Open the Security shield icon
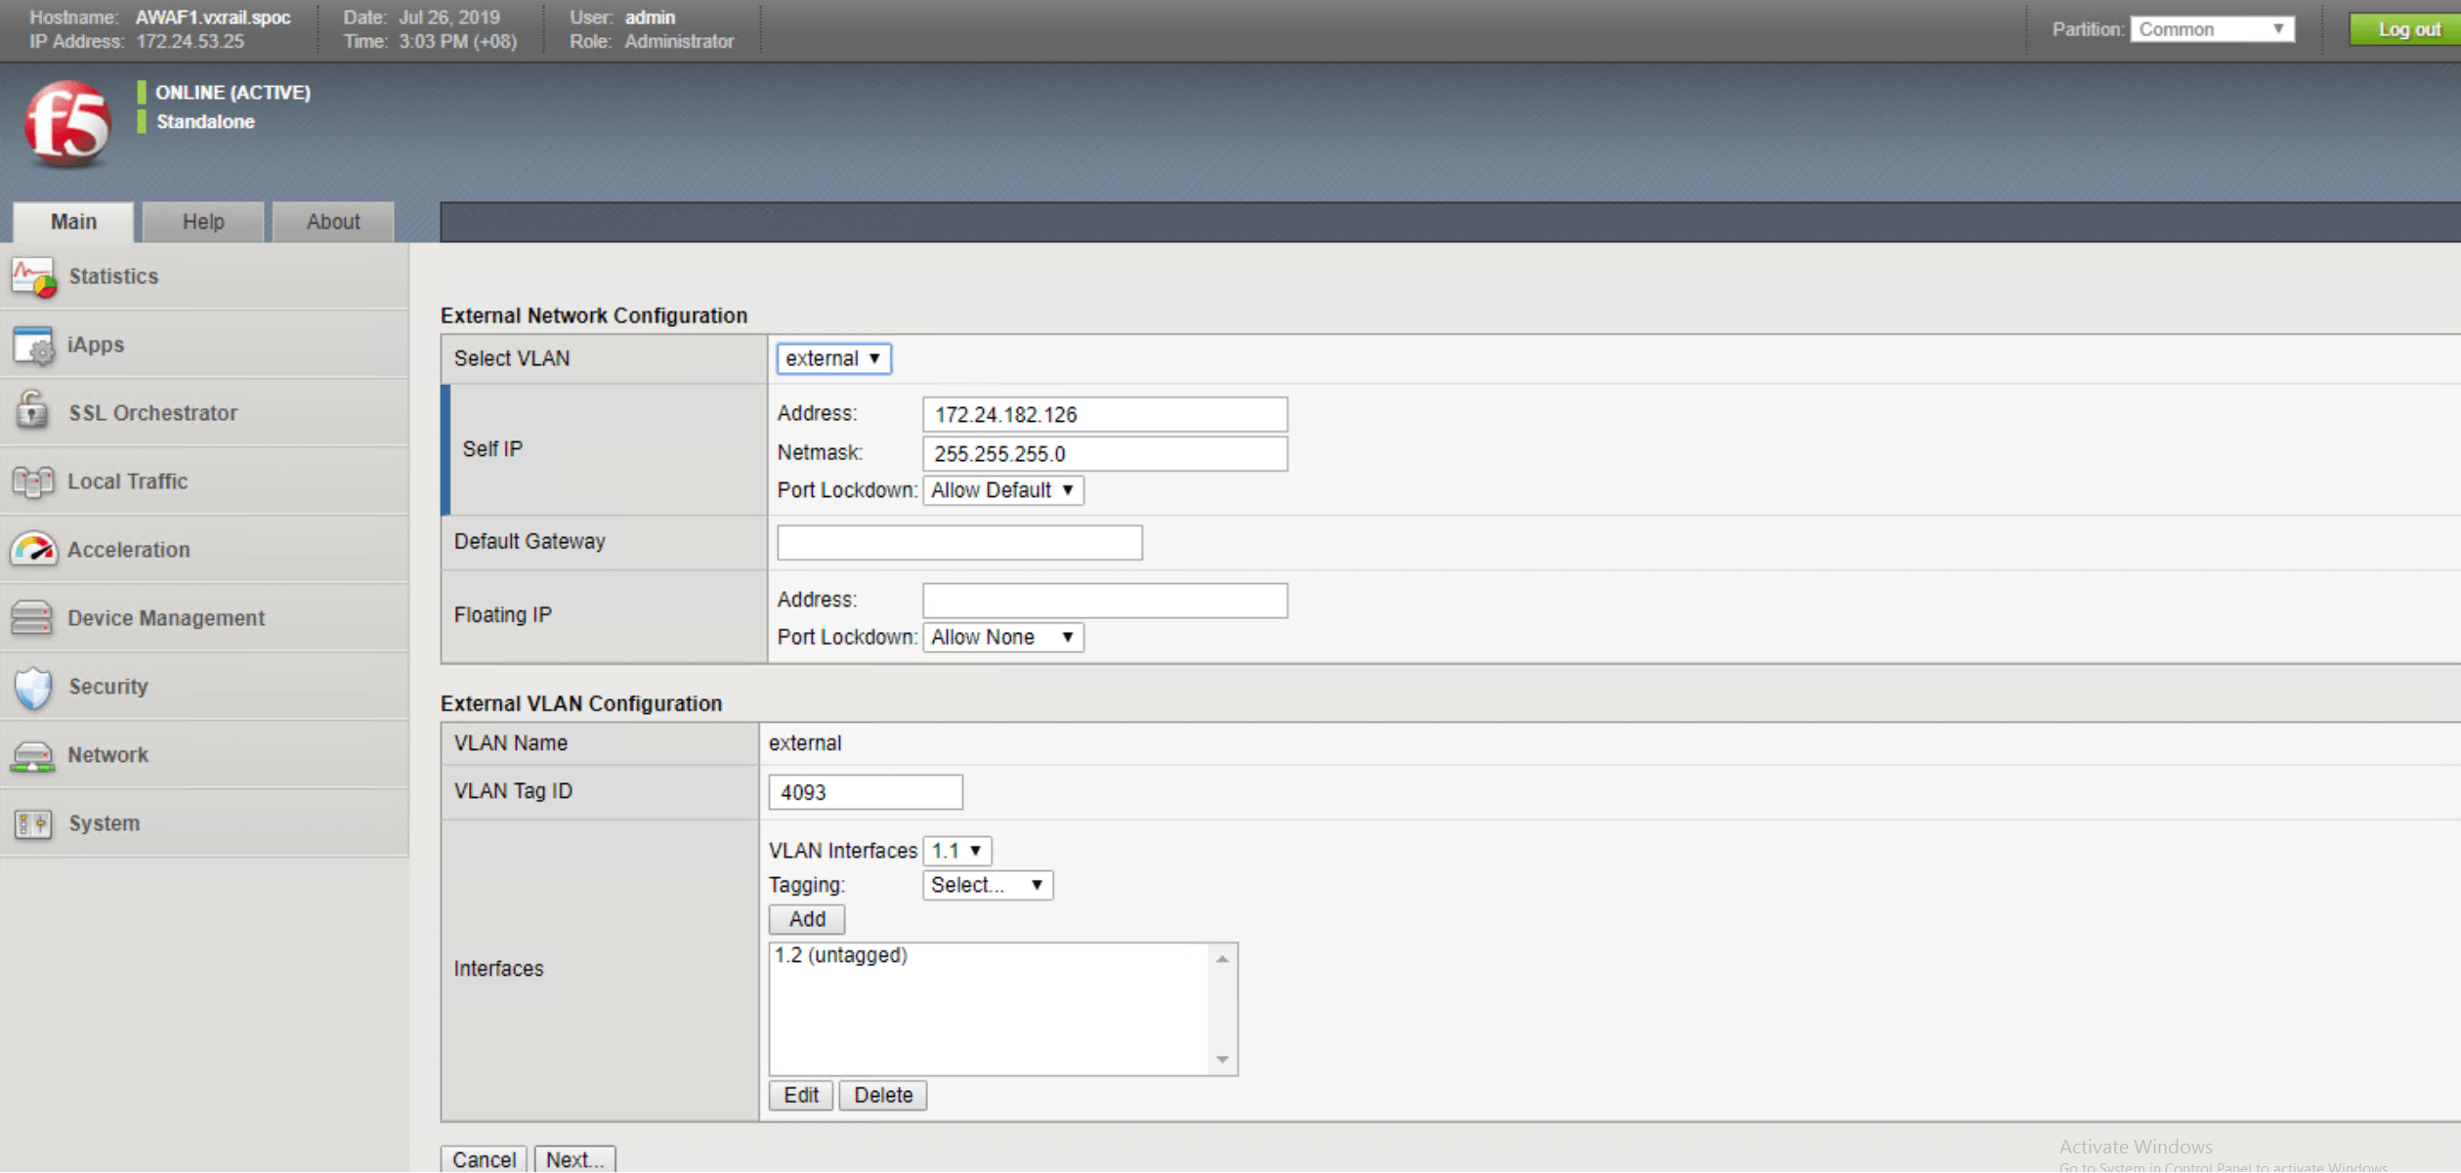Screen dimensions: 2461x1173 [33, 688]
